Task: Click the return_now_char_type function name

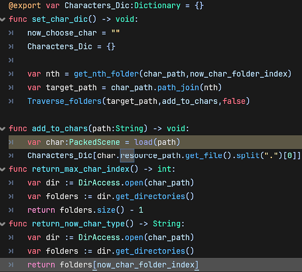Action: tap(78, 224)
